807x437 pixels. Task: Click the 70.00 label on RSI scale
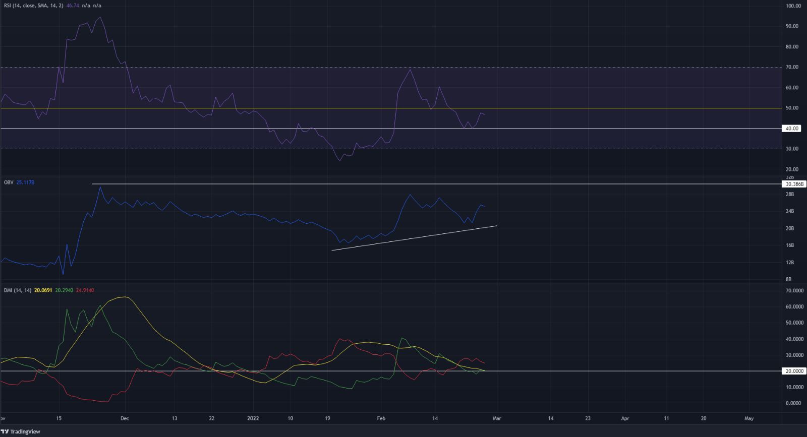tap(793, 67)
